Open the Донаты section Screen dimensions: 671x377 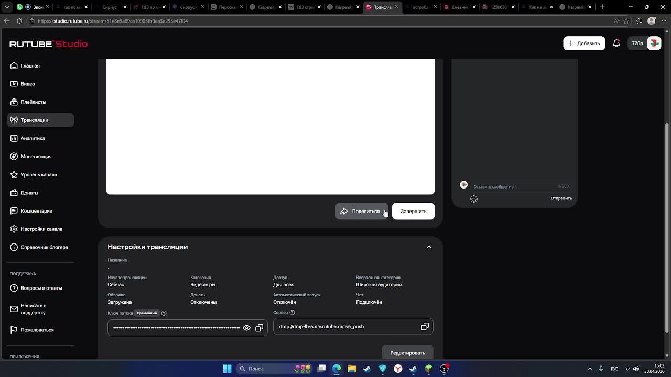(40, 193)
